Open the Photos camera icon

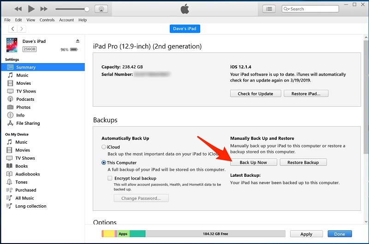pos(10,107)
